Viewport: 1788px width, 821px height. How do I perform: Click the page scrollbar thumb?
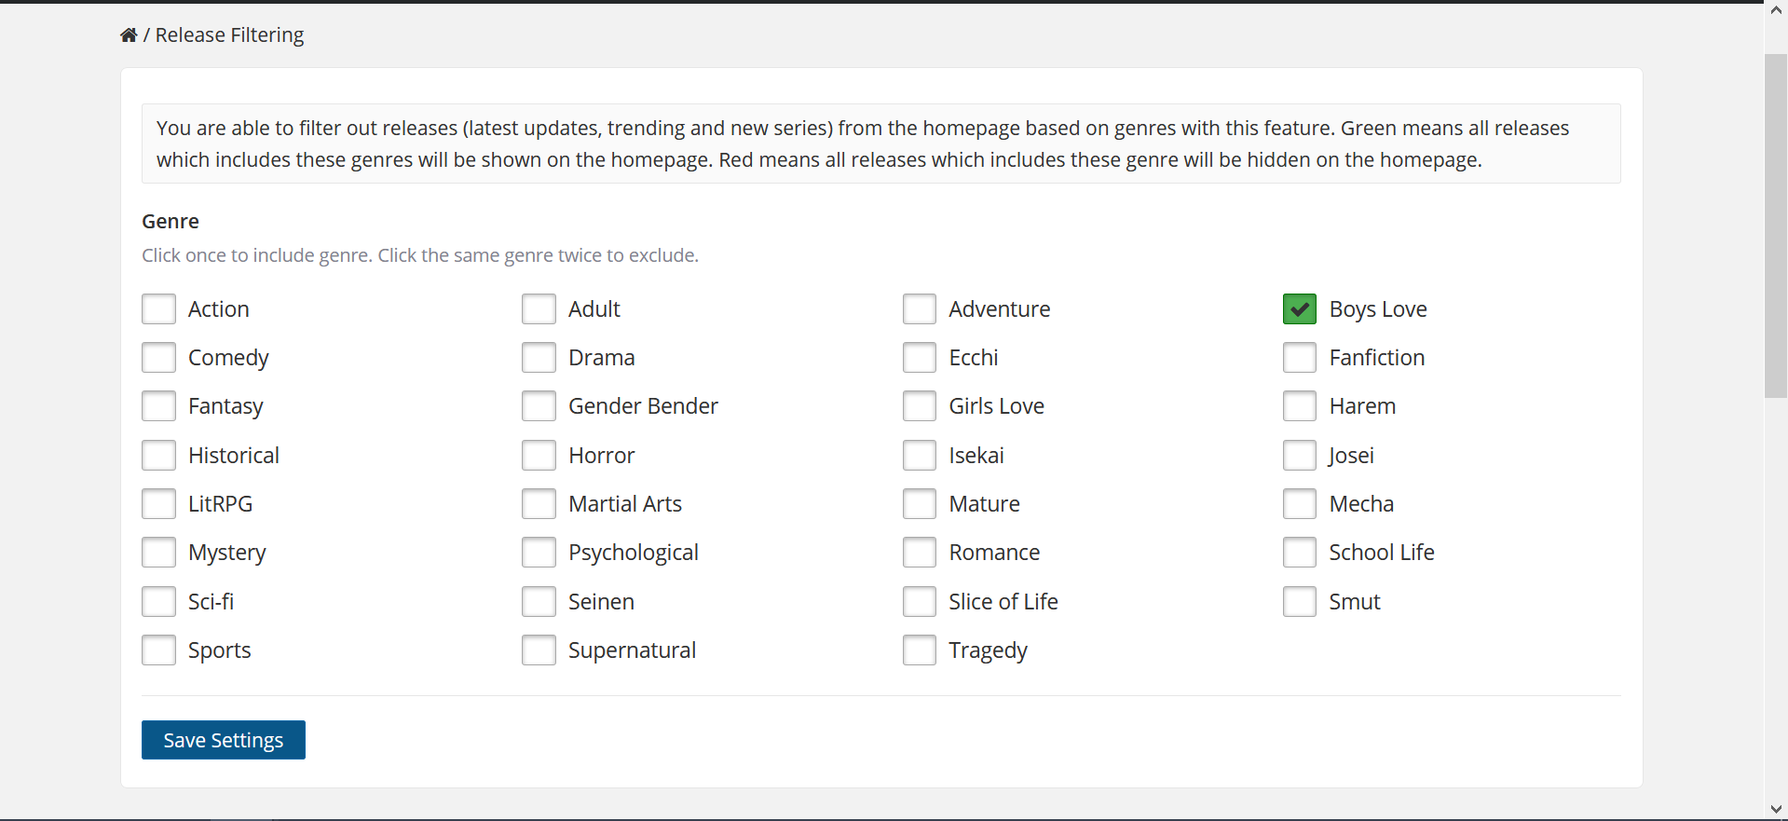point(1775,226)
